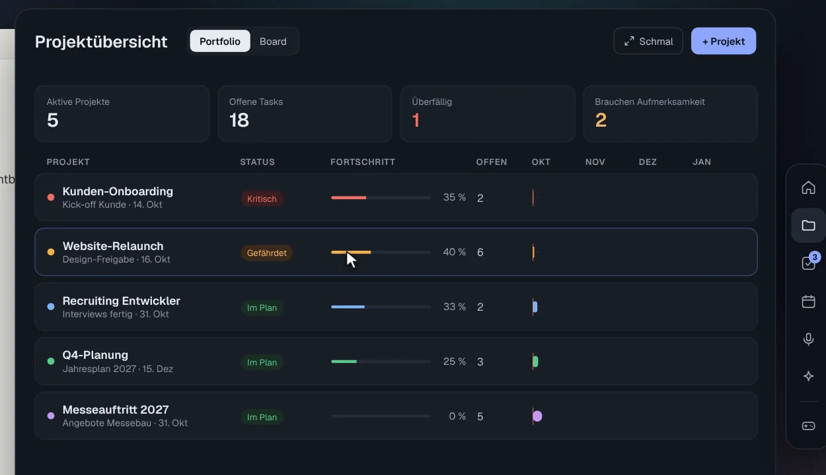Click the + Projekt button
Image resolution: width=826 pixels, height=475 pixels.
[x=724, y=41]
